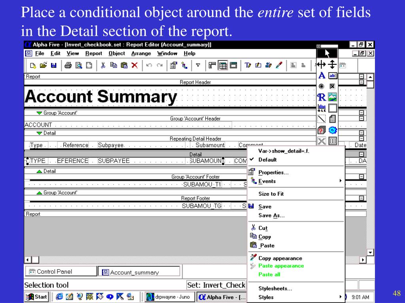Open the Report menu
The width and height of the screenshot is (405, 303).
click(x=94, y=53)
